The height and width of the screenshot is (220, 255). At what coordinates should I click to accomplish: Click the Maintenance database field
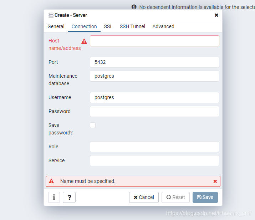point(154,76)
